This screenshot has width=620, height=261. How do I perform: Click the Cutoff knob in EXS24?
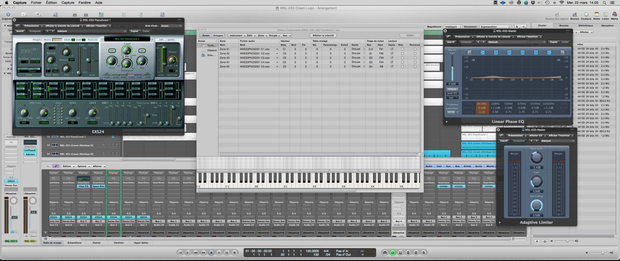(127, 51)
